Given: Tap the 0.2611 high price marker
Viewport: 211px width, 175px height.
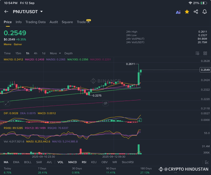Looking at the screenshot, I should click(130, 64).
